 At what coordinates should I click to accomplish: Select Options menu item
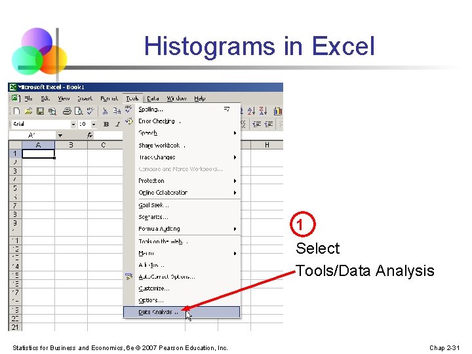pos(182,300)
